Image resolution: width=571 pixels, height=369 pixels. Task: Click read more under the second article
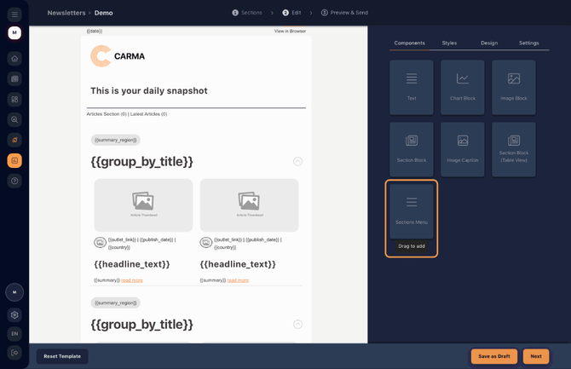238,280
